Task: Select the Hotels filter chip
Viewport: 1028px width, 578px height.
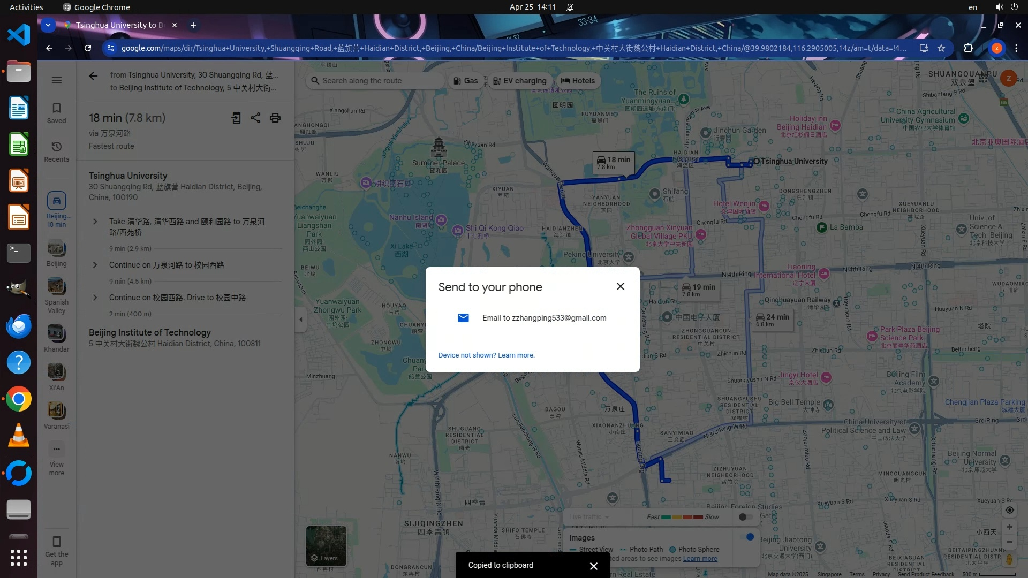Action: coord(578,81)
